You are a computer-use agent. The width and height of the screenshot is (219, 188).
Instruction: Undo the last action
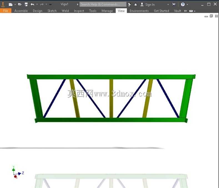[x=32, y=4]
